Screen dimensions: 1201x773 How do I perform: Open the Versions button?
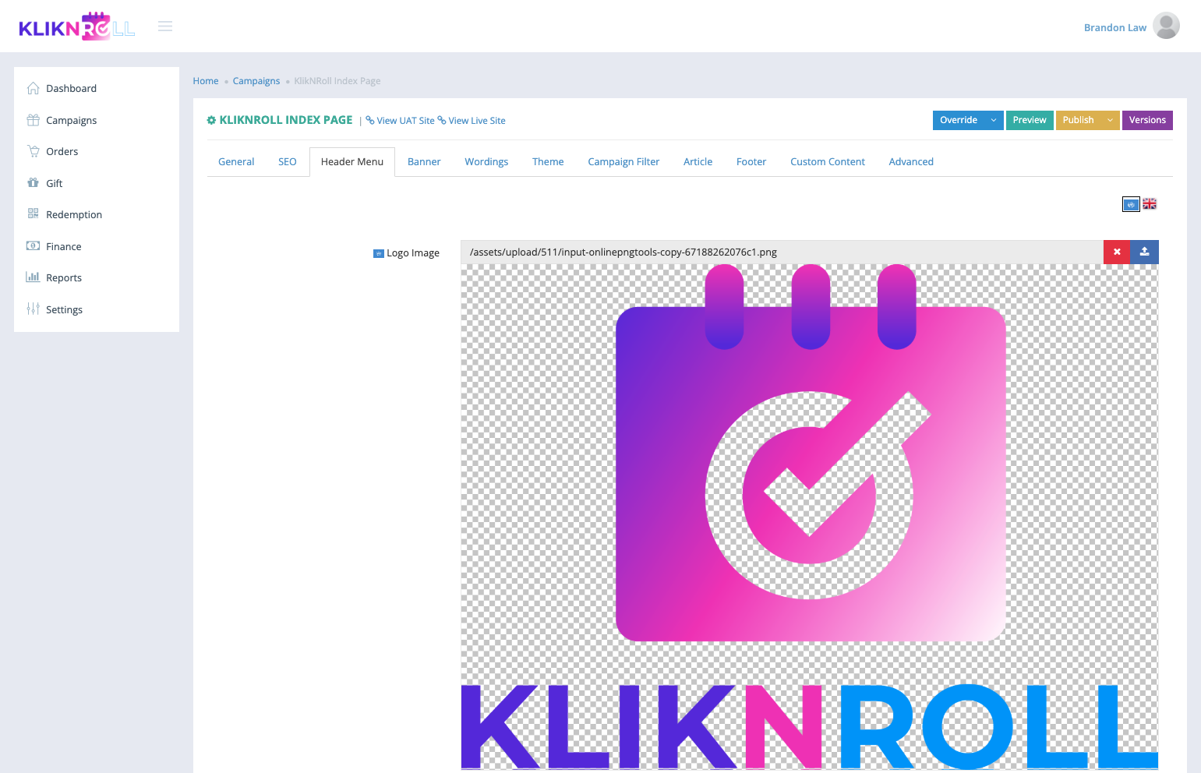pos(1147,120)
